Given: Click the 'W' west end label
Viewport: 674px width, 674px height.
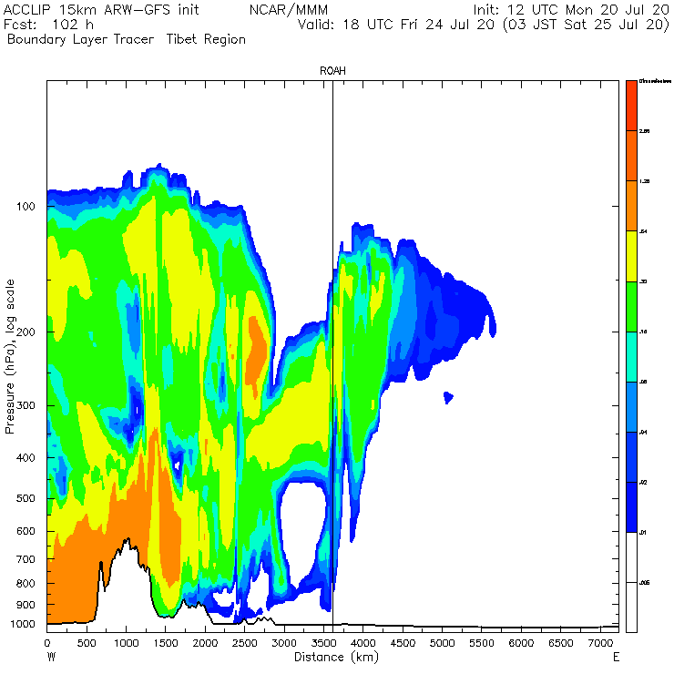Looking at the screenshot, I should click(x=51, y=658).
